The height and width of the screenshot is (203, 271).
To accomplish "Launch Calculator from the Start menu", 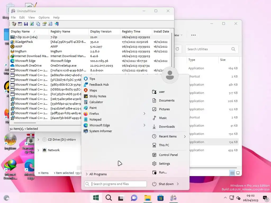I will pos(115,102).
